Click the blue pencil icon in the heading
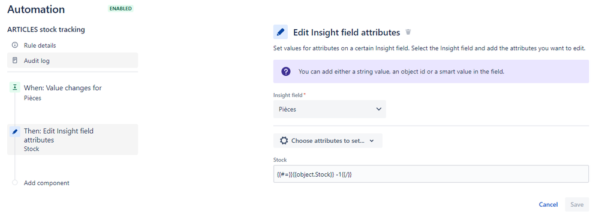The height and width of the screenshot is (221, 599). [281, 32]
